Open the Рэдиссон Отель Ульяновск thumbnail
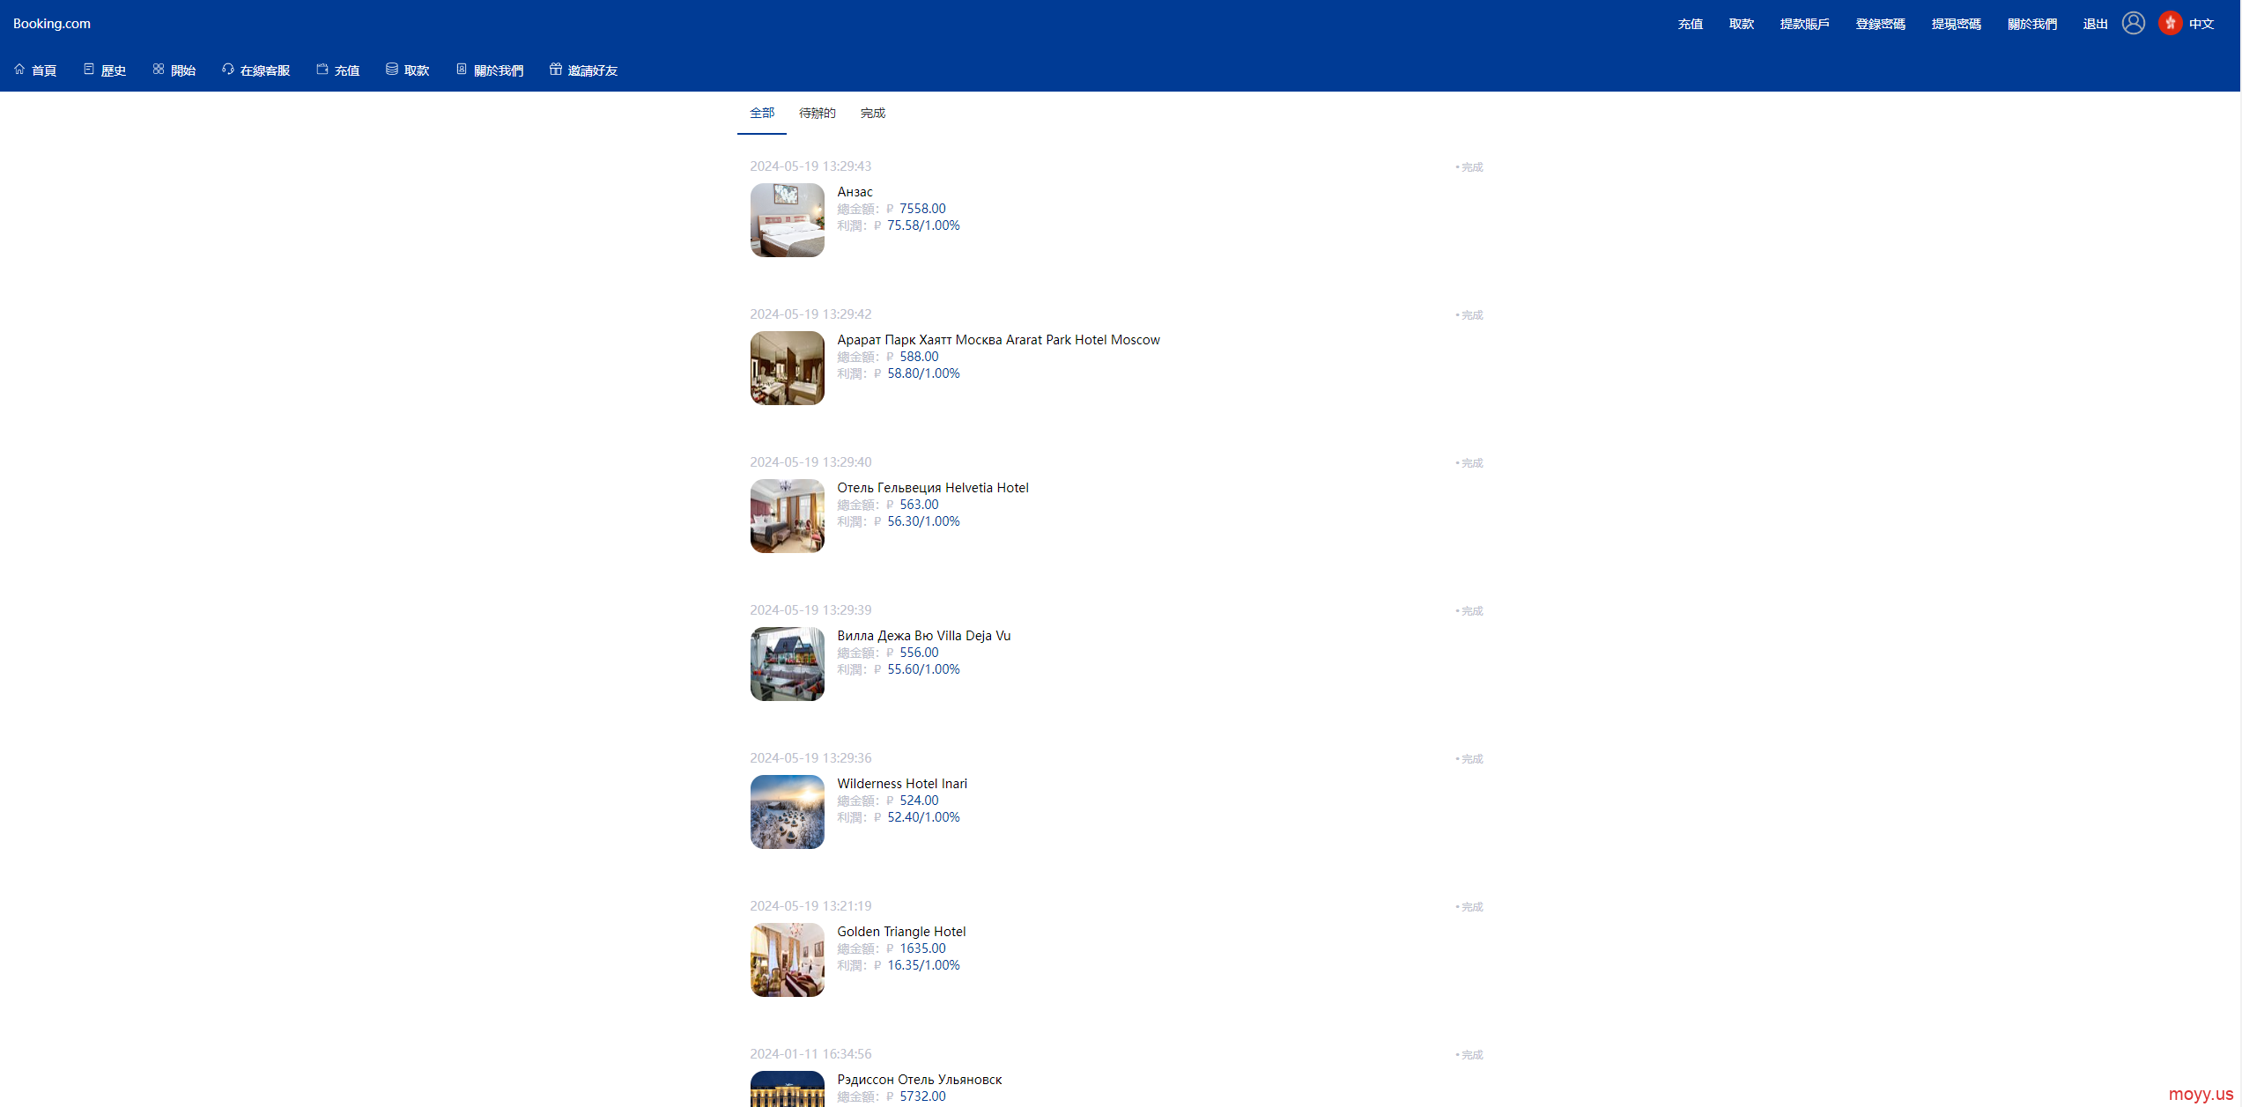Viewport: 2242px width, 1107px height. tap(788, 1089)
